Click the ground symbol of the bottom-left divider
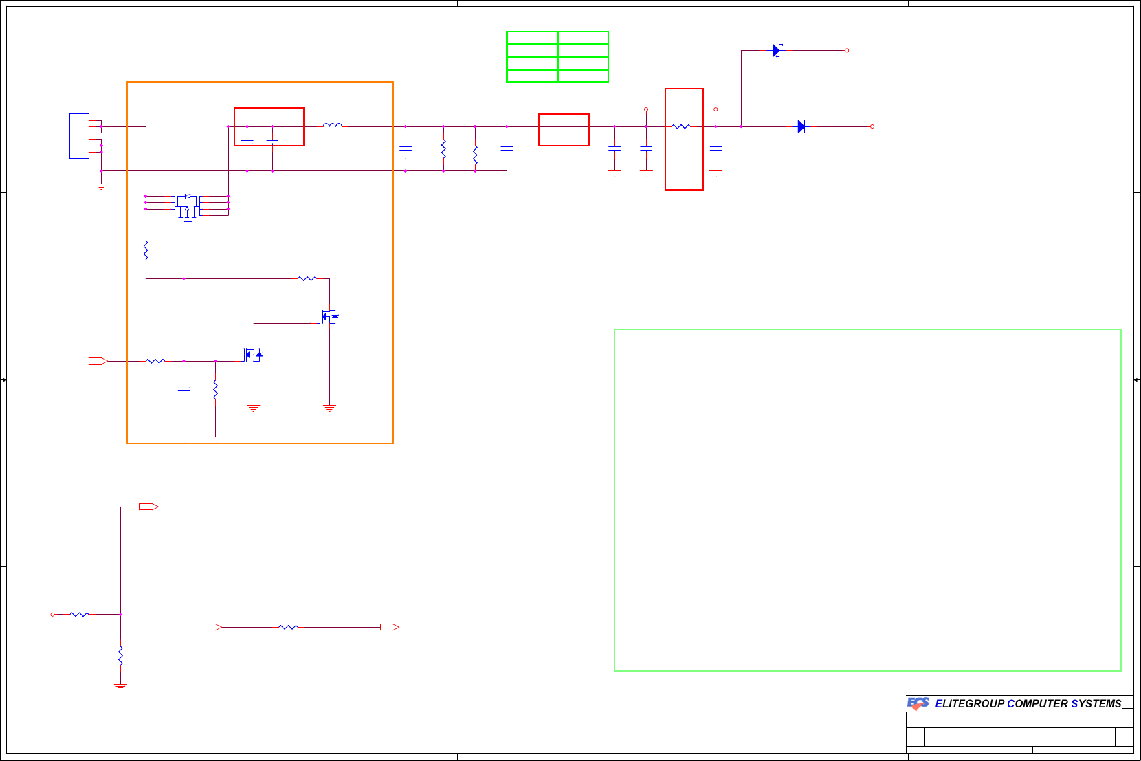 click(120, 686)
